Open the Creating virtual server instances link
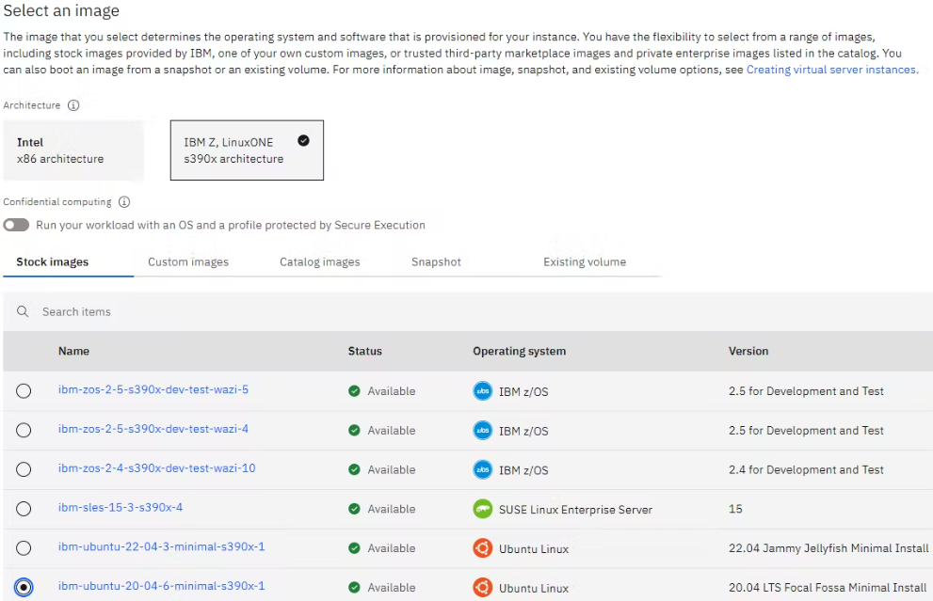 click(832, 70)
